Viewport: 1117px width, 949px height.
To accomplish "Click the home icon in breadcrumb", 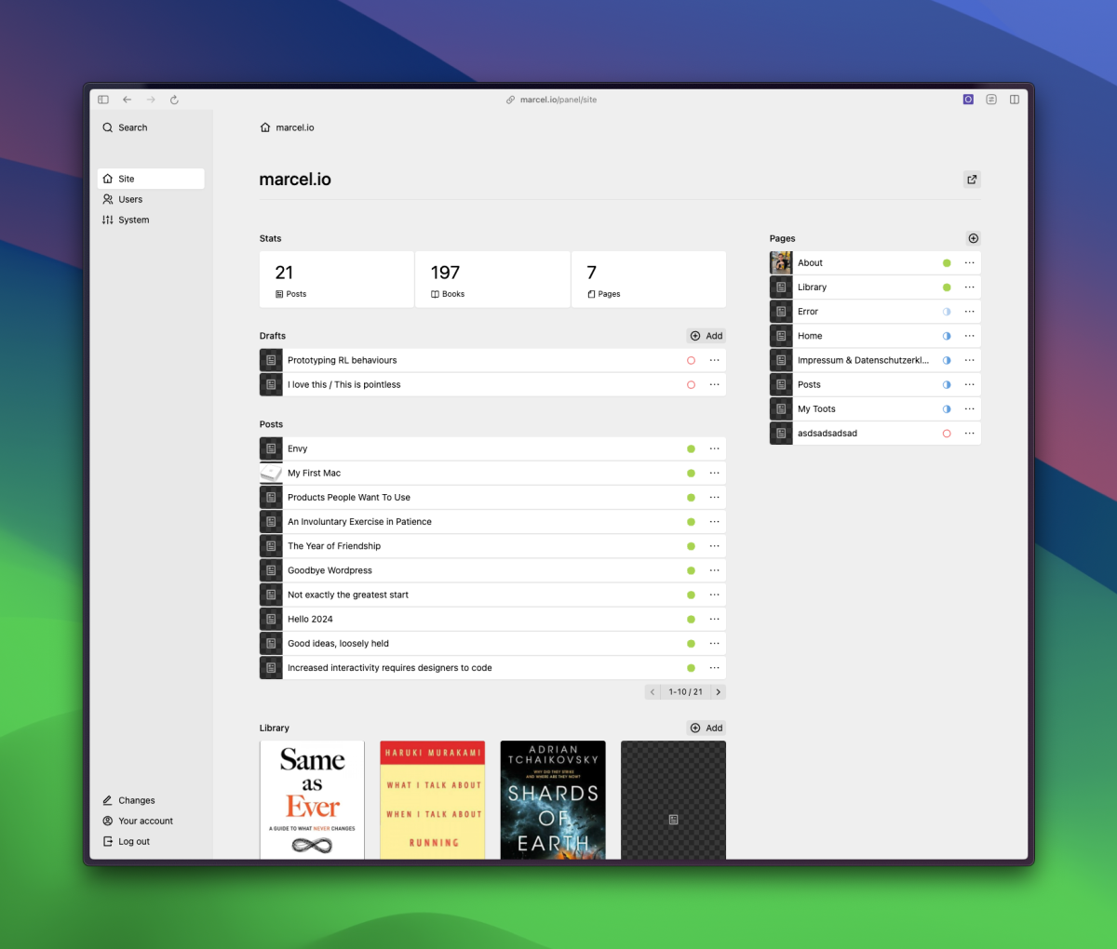I will tap(265, 127).
